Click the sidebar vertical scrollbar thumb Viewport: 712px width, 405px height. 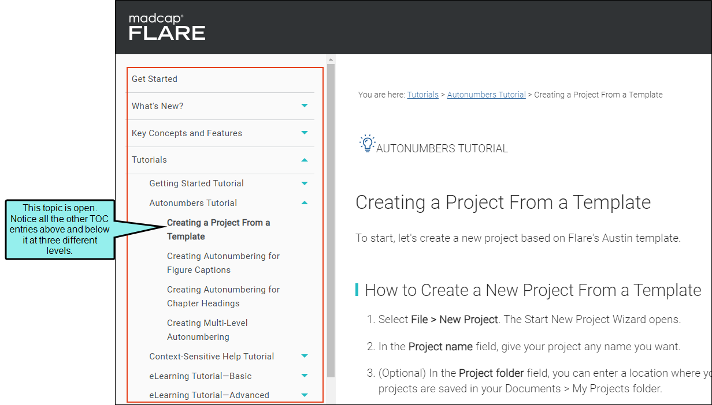[x=331, y=219]
